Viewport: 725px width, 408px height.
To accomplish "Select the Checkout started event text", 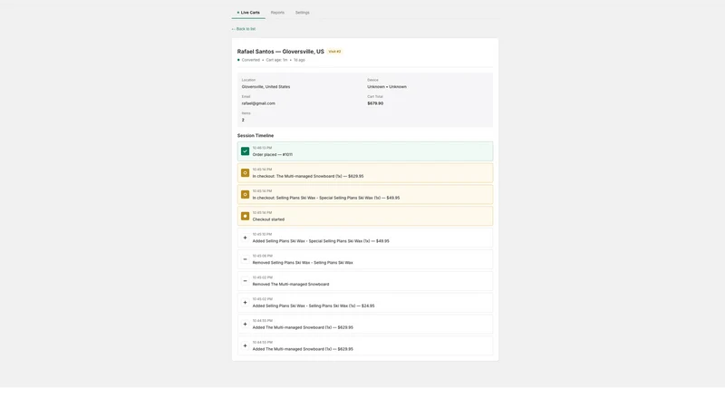I will tap(268, 219).
